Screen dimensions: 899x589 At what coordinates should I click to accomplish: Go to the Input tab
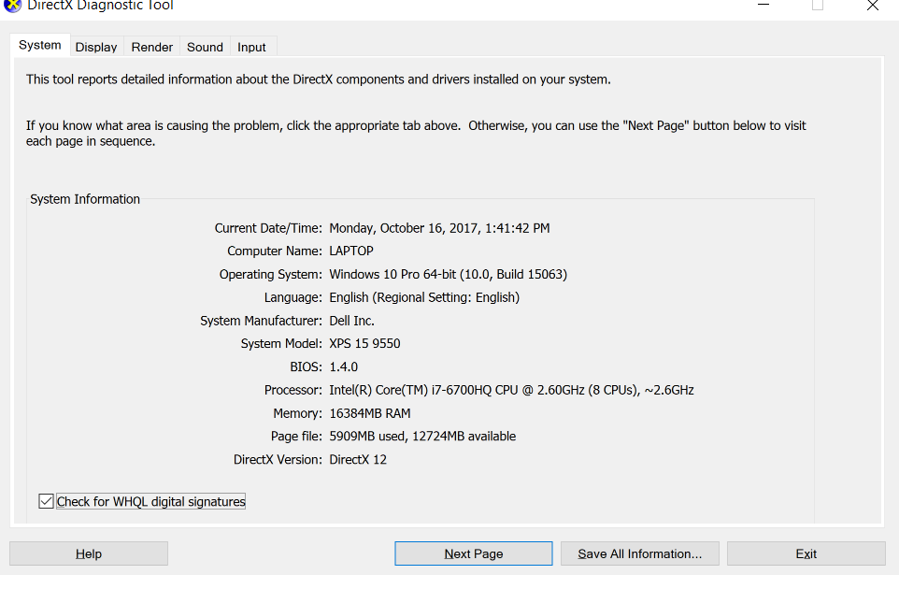(251, 47)
